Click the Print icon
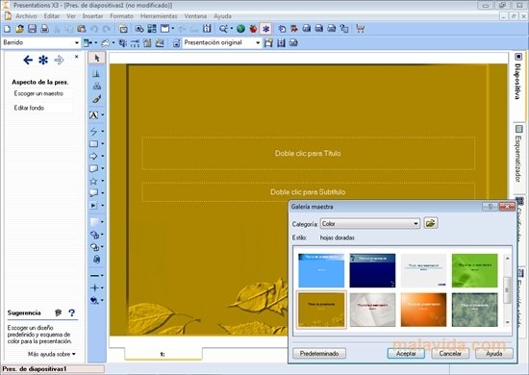The image size is (529, 375). 44,29
